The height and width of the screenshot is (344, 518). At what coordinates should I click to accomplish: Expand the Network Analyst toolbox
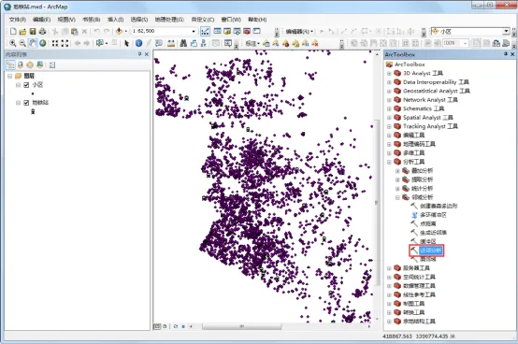click(x=389, y=100)
